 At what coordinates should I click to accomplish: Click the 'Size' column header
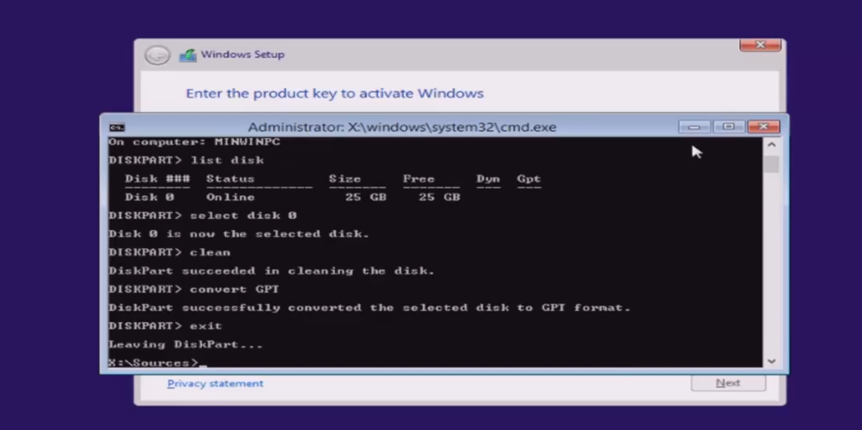tap(345, 179)
